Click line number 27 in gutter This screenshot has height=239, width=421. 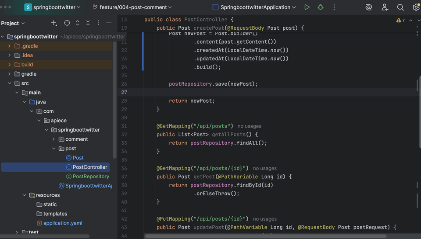(x=124, y=92)
